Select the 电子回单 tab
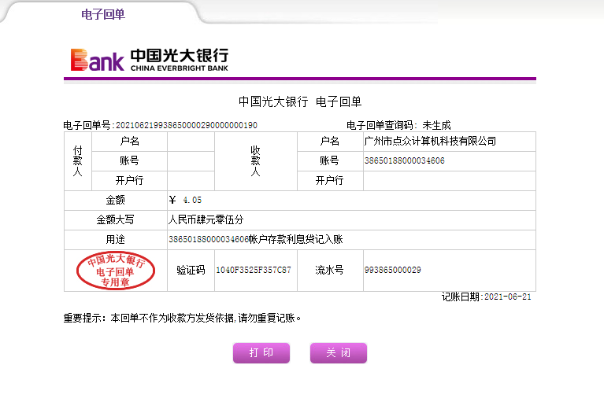Viewport: 604px width, 409px height. coord(103,14)
